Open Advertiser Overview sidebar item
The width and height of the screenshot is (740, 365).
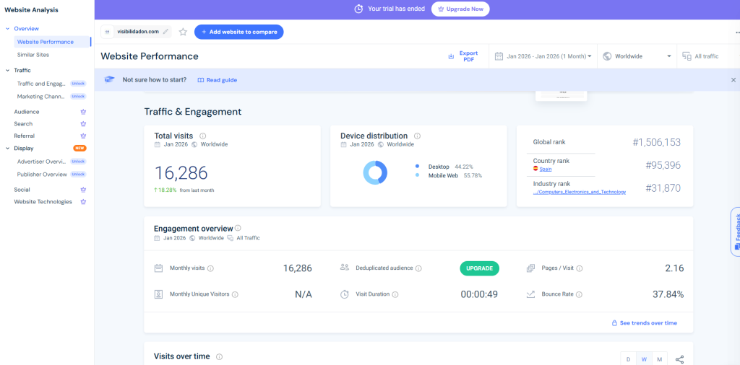[41, 161]
